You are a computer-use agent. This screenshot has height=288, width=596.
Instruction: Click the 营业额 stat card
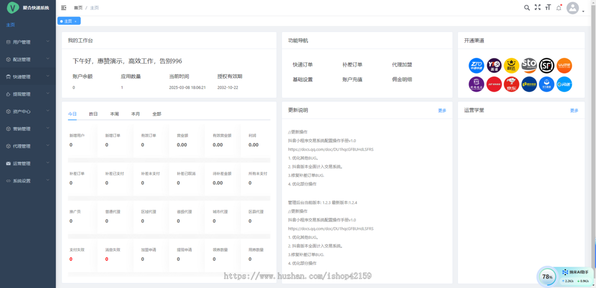coord(190,141)
